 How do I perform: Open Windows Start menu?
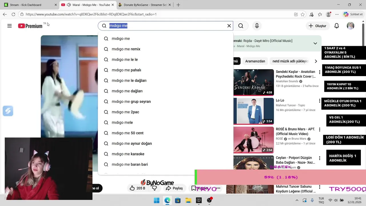tap(157, 200)
